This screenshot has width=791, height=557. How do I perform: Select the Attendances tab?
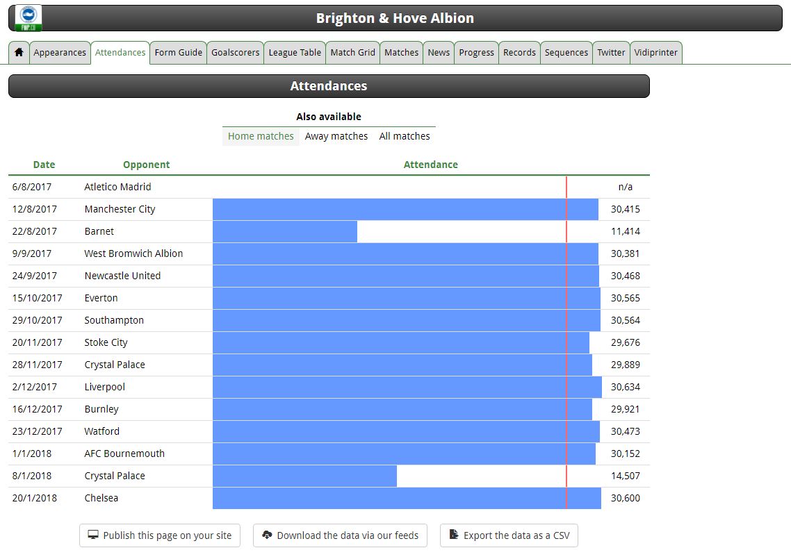tap(120, 52)
